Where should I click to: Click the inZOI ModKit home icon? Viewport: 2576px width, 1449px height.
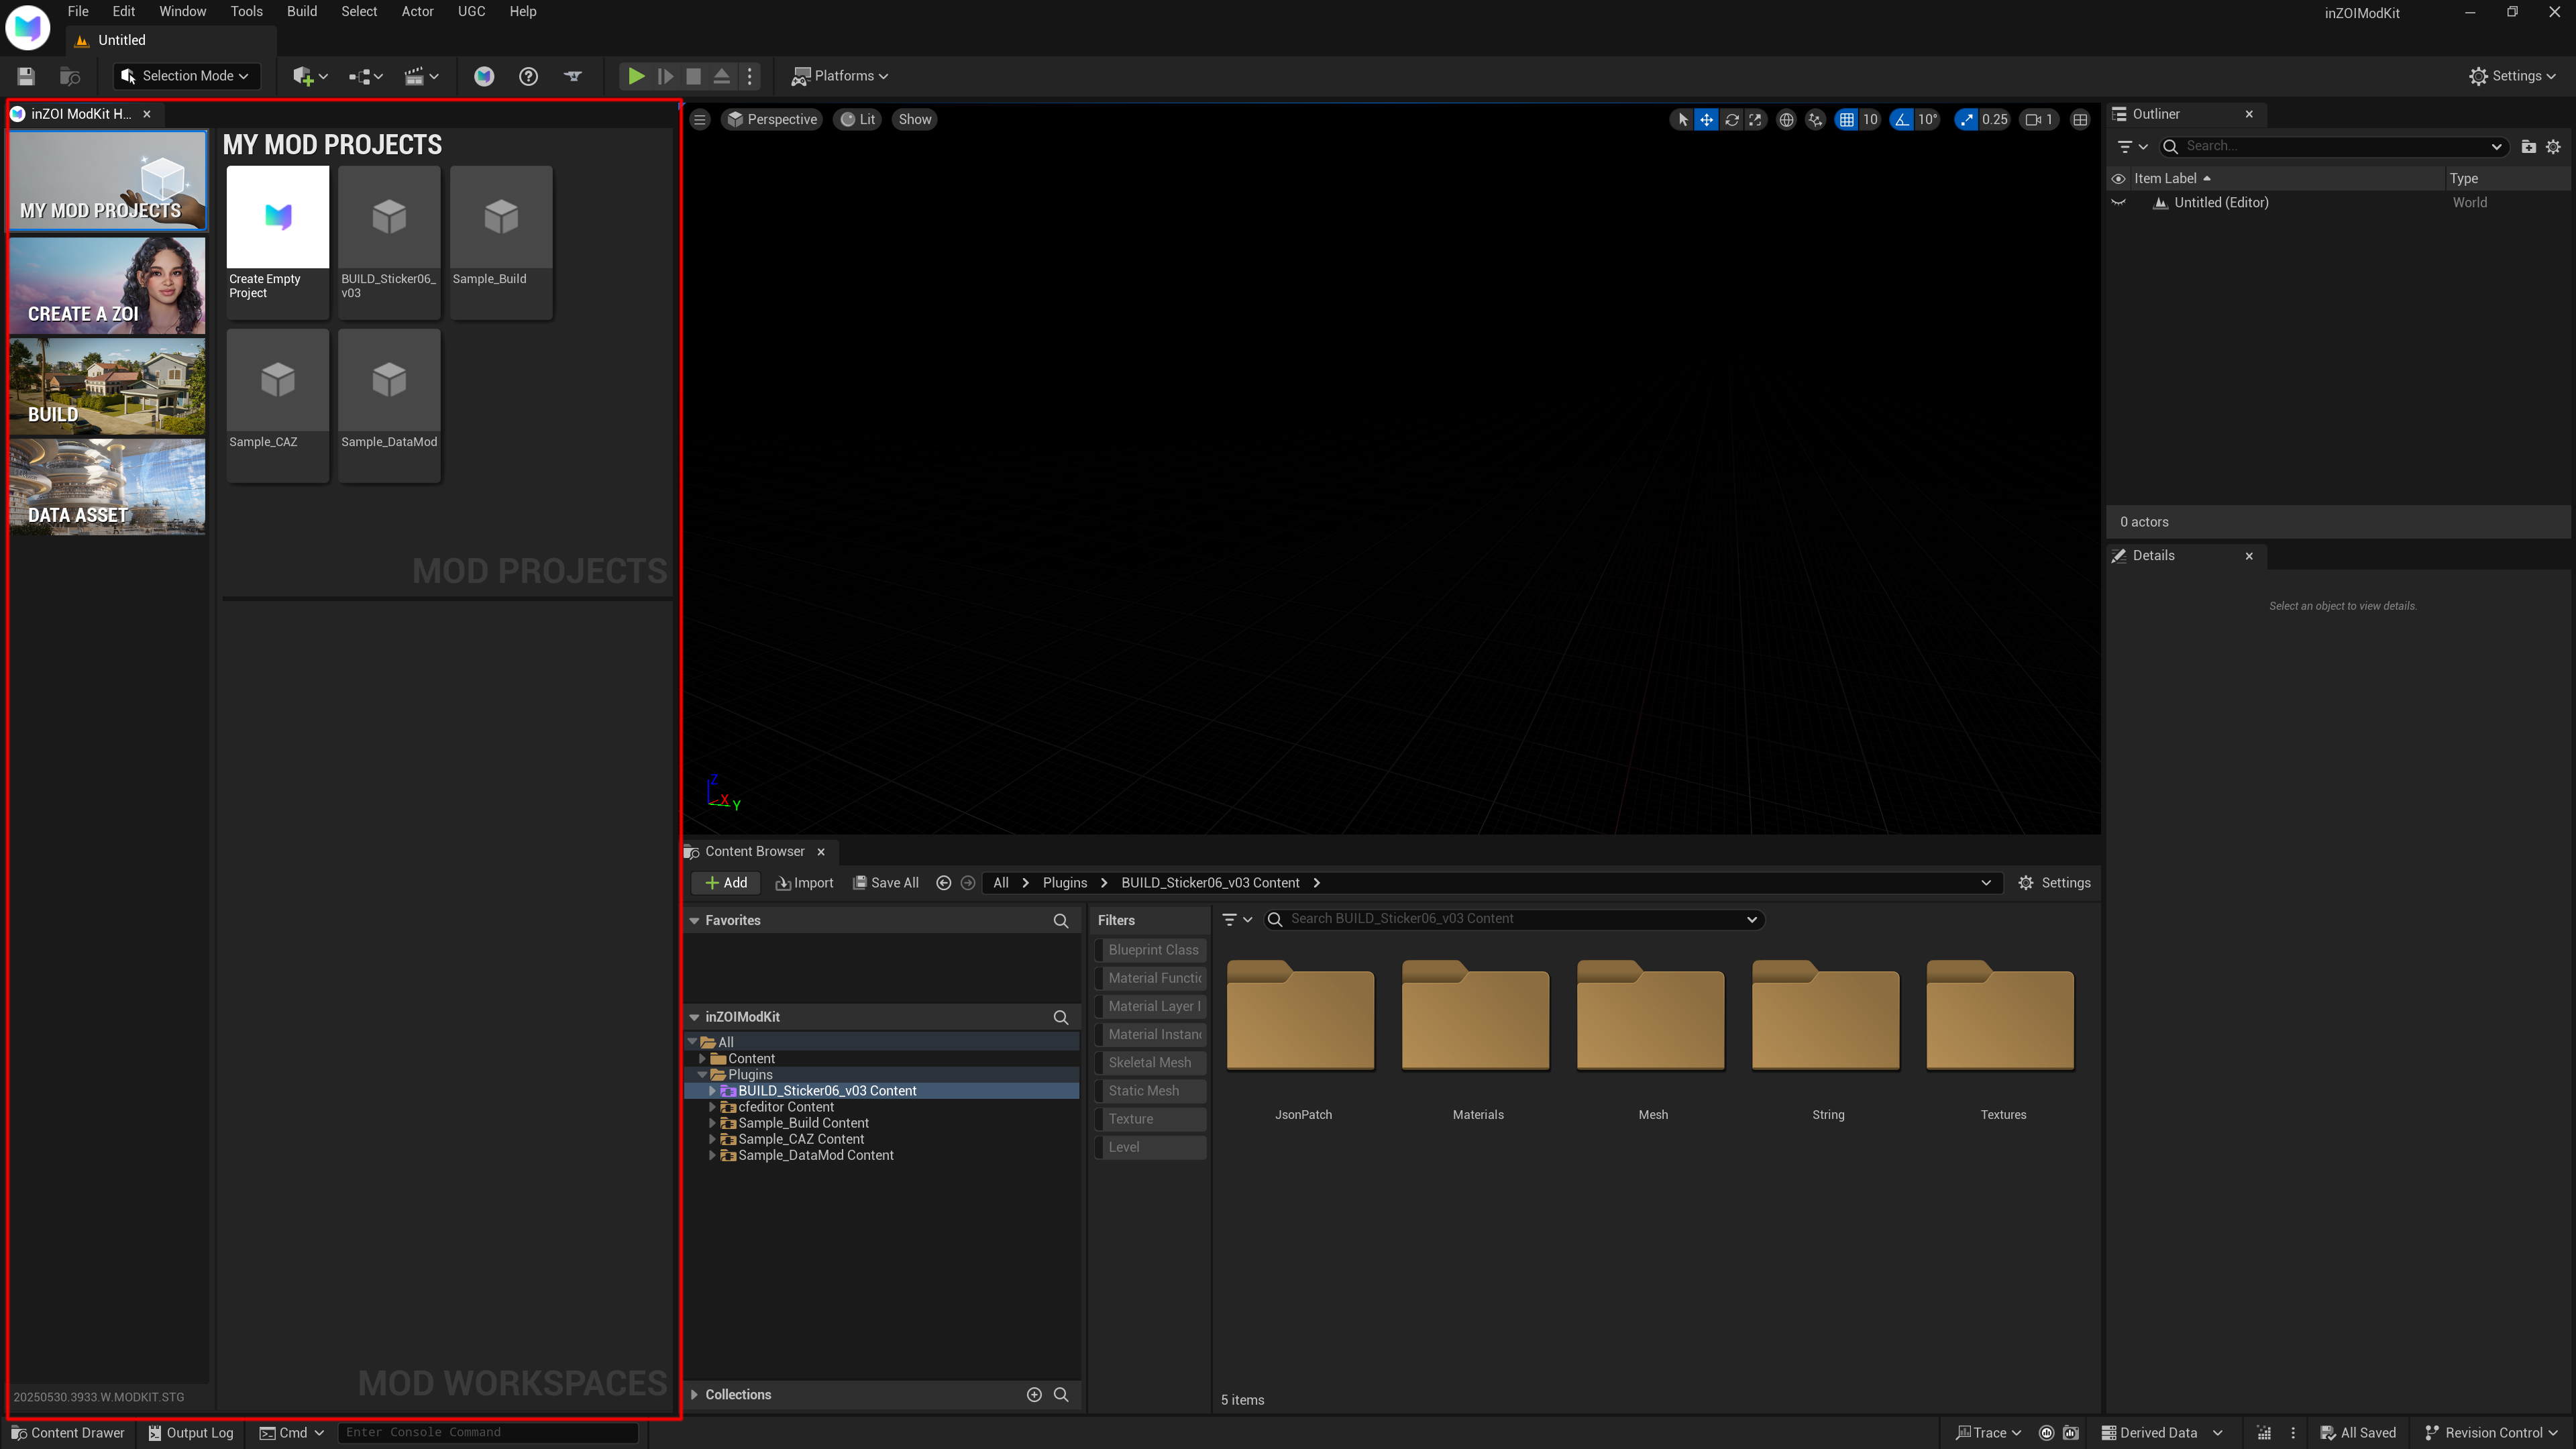484,76
